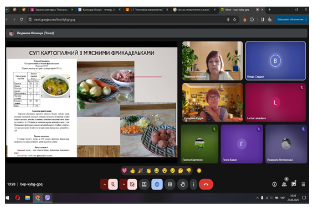Select the Ганна Бадах participant tile
The height and width of the screenshot is (207, 313).
(x=242, y=144)
